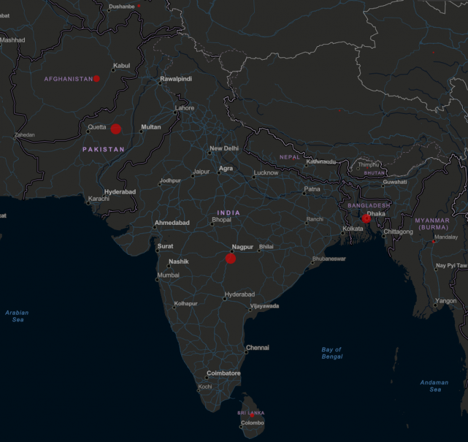The width and height of the screenshot is (468, 442).
Task: Click the large red marker near Quetta
Action: pos(116,129)
